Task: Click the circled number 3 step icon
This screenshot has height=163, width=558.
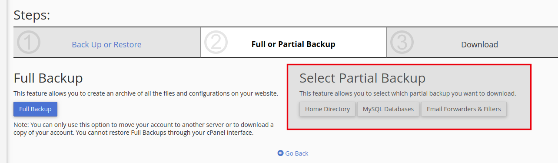Action: coord(402,43)
